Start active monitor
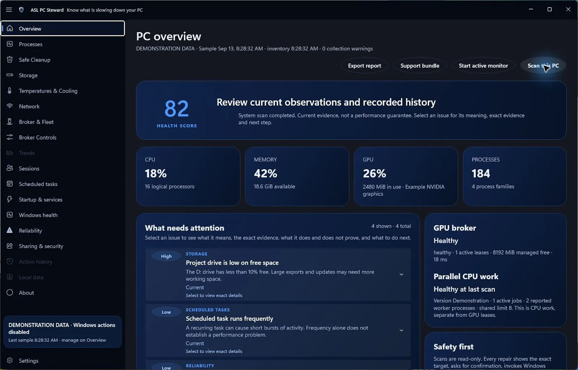This screenshot has width=578, height=370. pos(483,66)
